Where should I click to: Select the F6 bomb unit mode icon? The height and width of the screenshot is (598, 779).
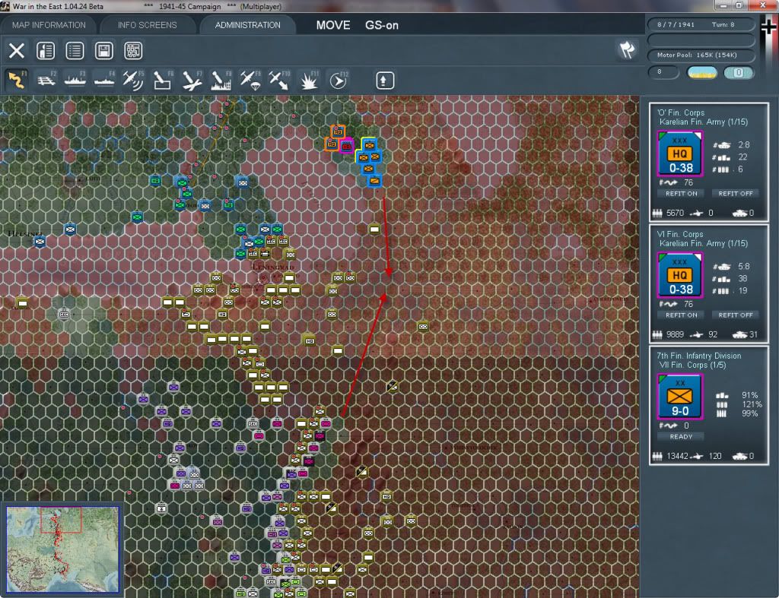pos(163,80)
